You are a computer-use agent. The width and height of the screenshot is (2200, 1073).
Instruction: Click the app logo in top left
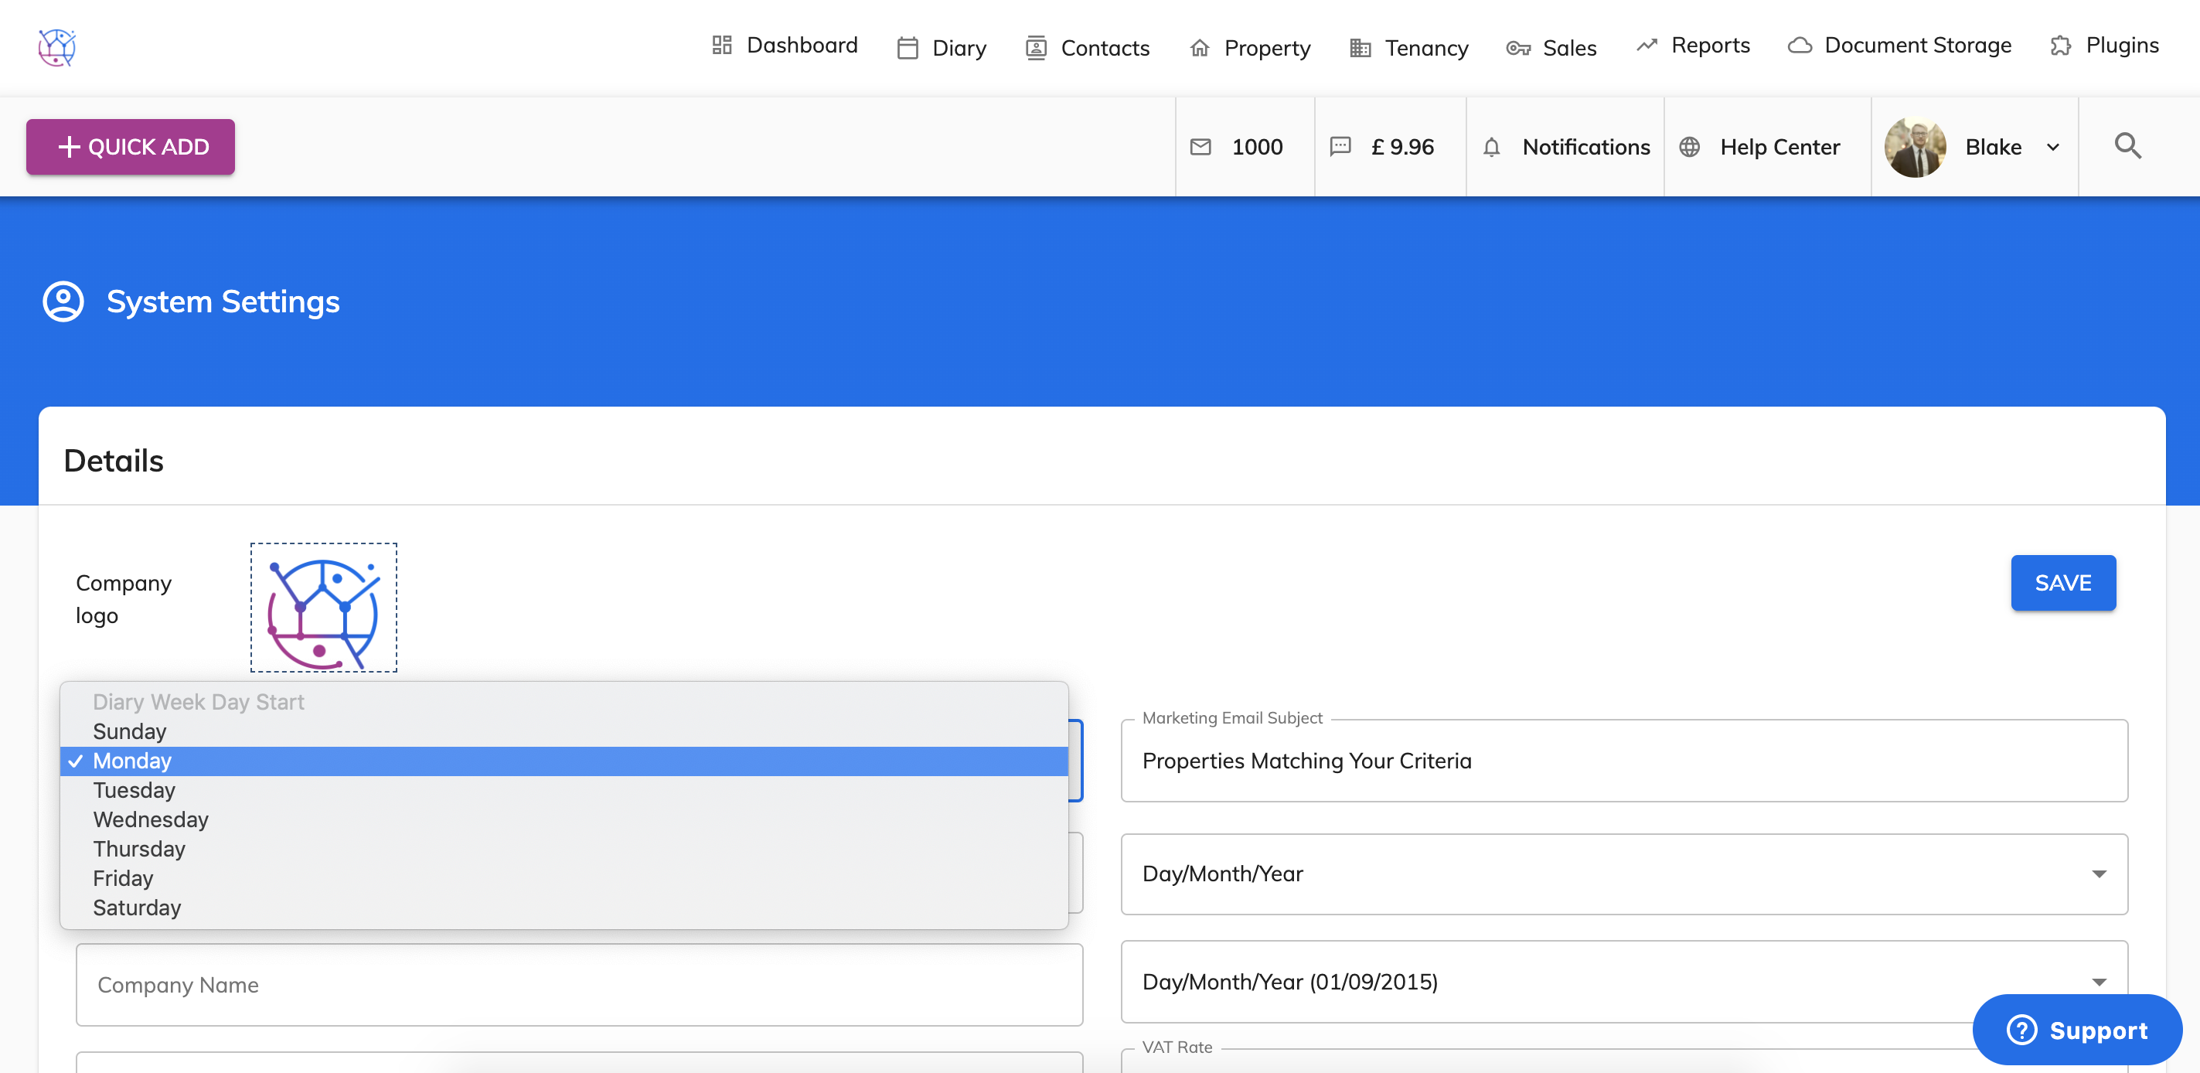pos(57,47)
